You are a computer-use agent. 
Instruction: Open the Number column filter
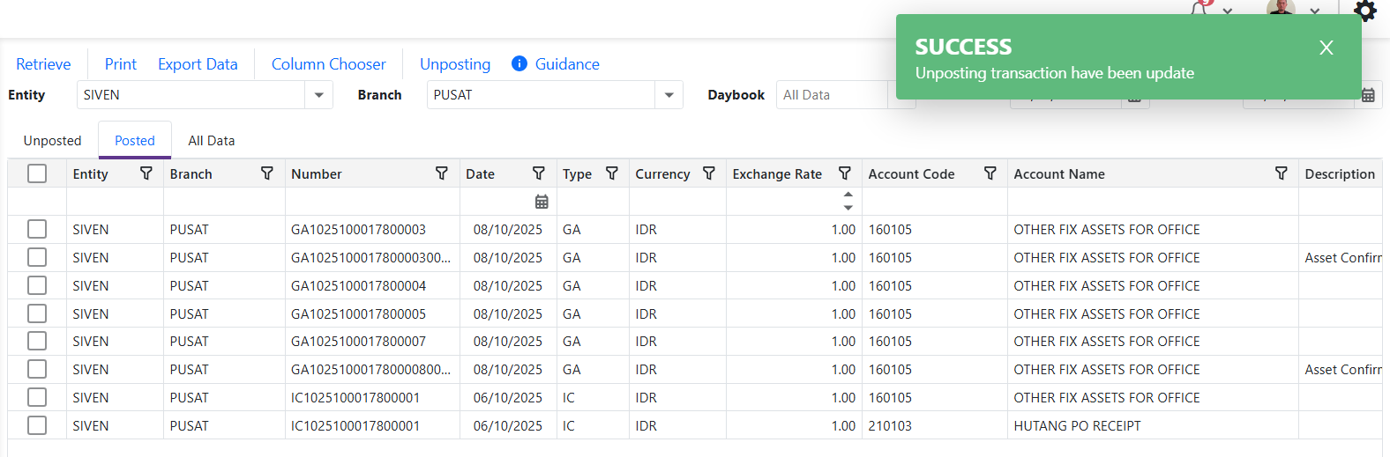tap(442, 173)
